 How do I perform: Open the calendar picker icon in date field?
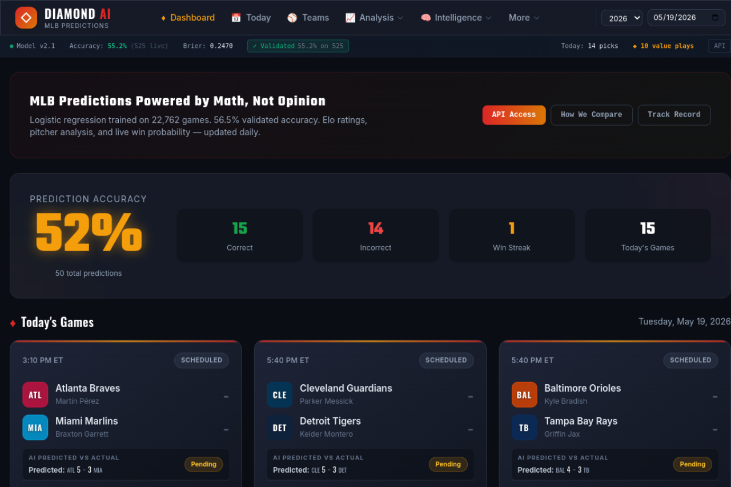tap(716, 18)
